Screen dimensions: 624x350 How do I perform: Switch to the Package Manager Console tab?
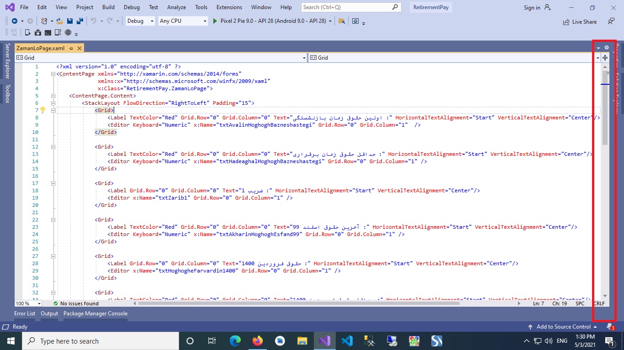pyautogui.click(x=95, y=314)
